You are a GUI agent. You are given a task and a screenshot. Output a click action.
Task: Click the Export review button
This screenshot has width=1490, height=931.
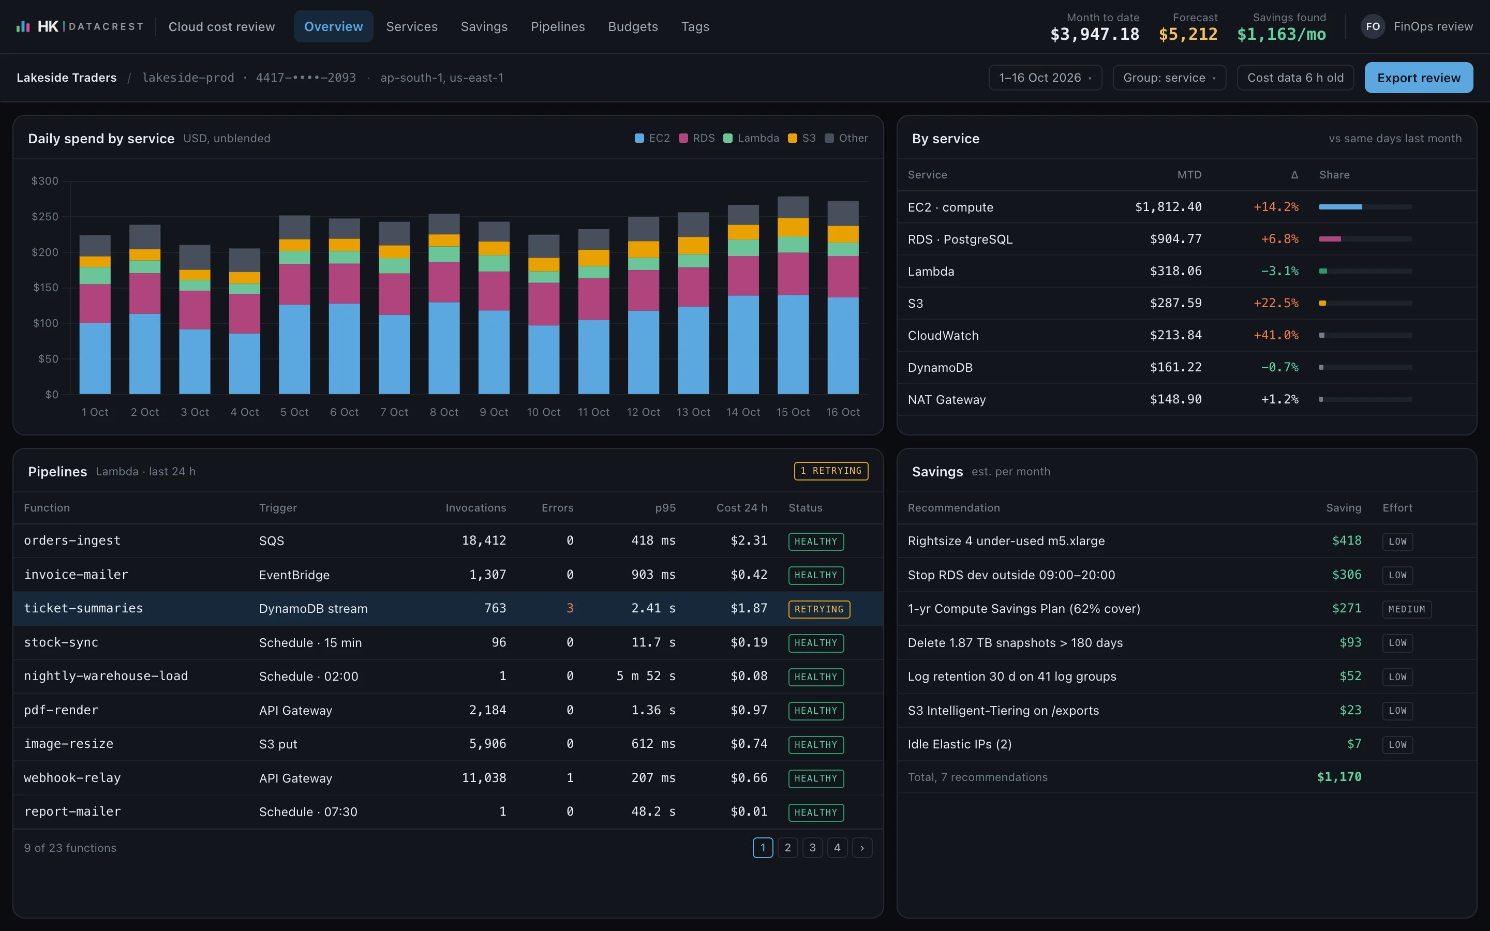click(1419, 78)
